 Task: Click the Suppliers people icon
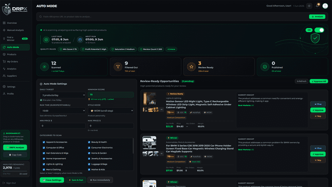click(x=4, y=76)
